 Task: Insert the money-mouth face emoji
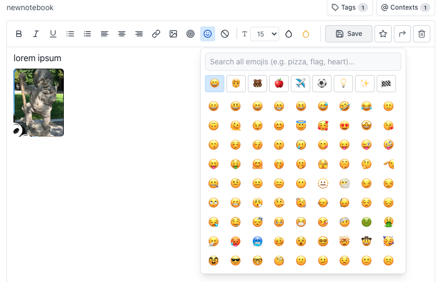pos(236,164)
